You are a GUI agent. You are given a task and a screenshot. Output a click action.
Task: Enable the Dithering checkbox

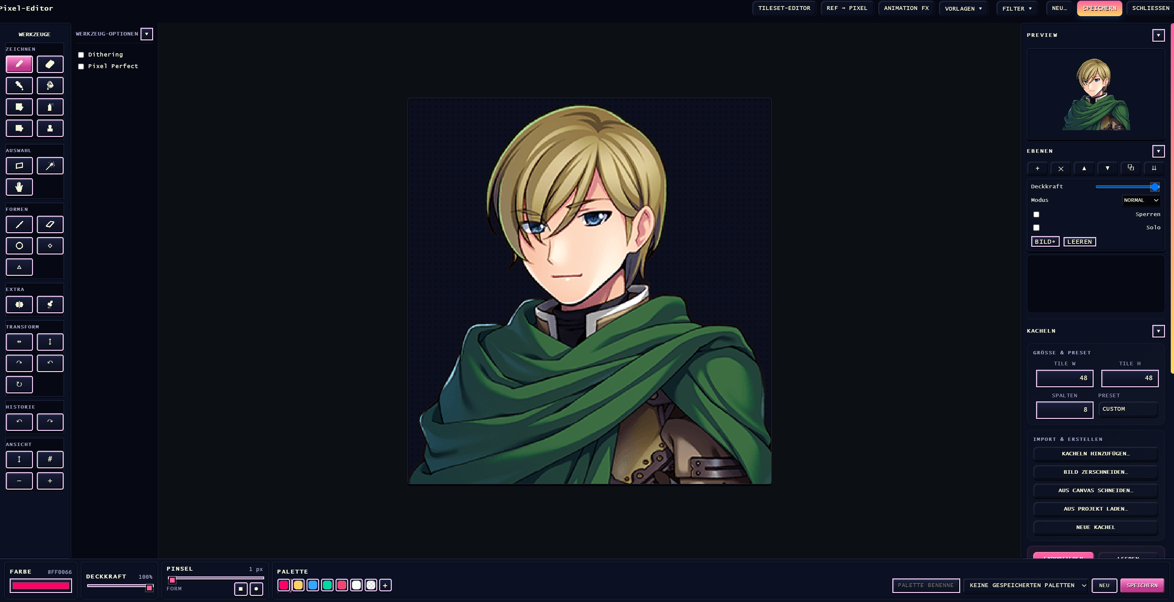pyautogui.click(x=81, y=55)
